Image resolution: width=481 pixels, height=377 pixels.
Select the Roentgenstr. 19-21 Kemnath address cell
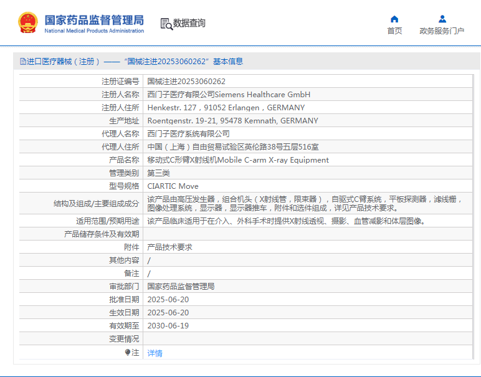tap(308, 120)
